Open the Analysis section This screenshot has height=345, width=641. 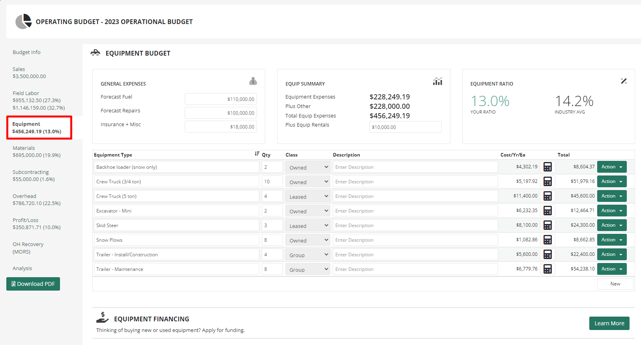click(22, 268)
